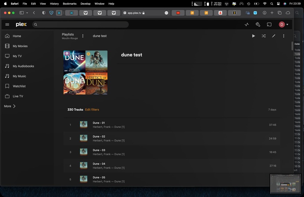Open My Audiobooks library

pyautogui.click(x=19, y=66)
